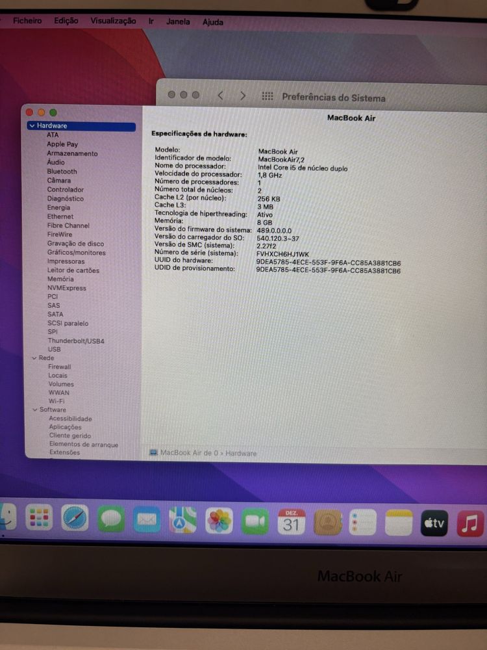Select Fibre Channel in the sidebar
Screen dimensions: 487x650
[68, 226]
